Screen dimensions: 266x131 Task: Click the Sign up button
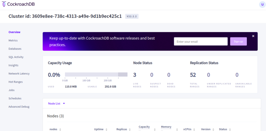pos(238,41)
